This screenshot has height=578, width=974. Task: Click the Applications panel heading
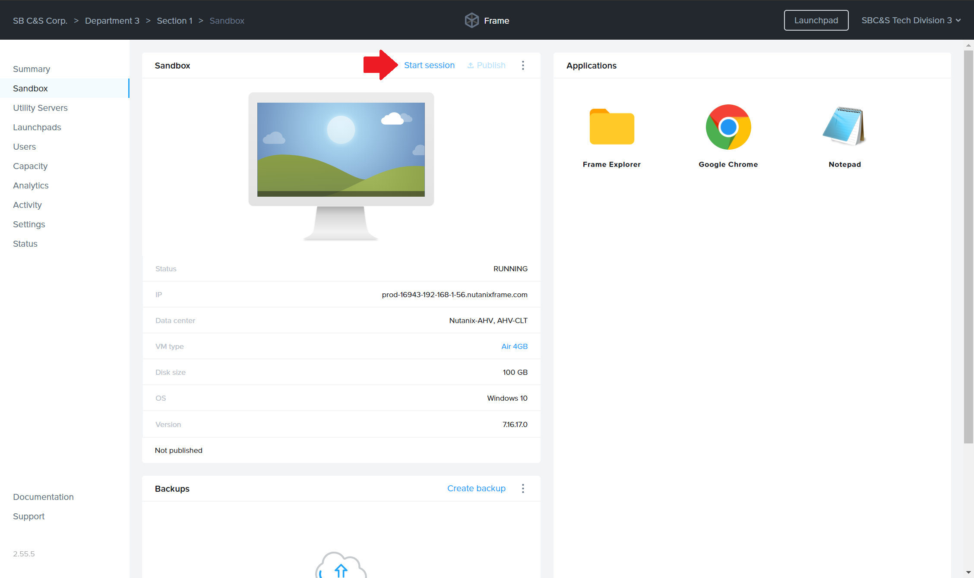(591, 66)
